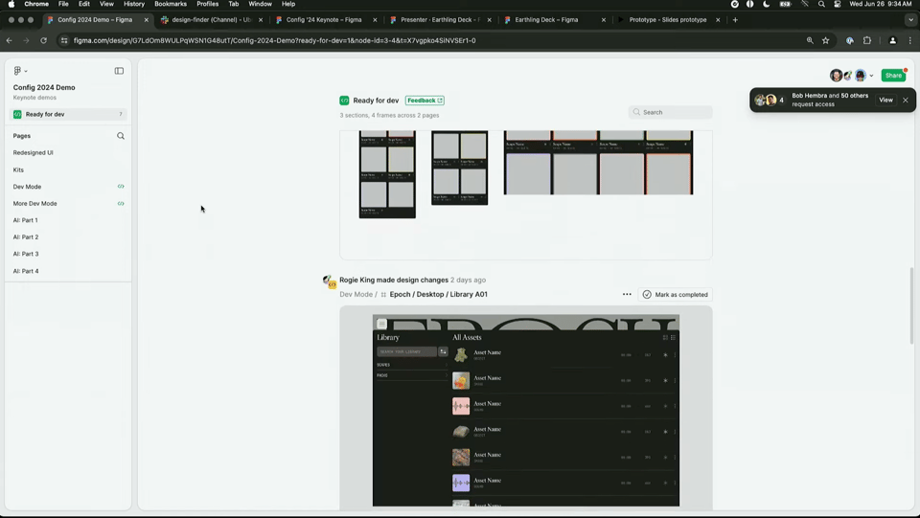The height and width of the screenshot is (518, 920).
Task: Go back with the browser back arrow
Action: (9, 40)
